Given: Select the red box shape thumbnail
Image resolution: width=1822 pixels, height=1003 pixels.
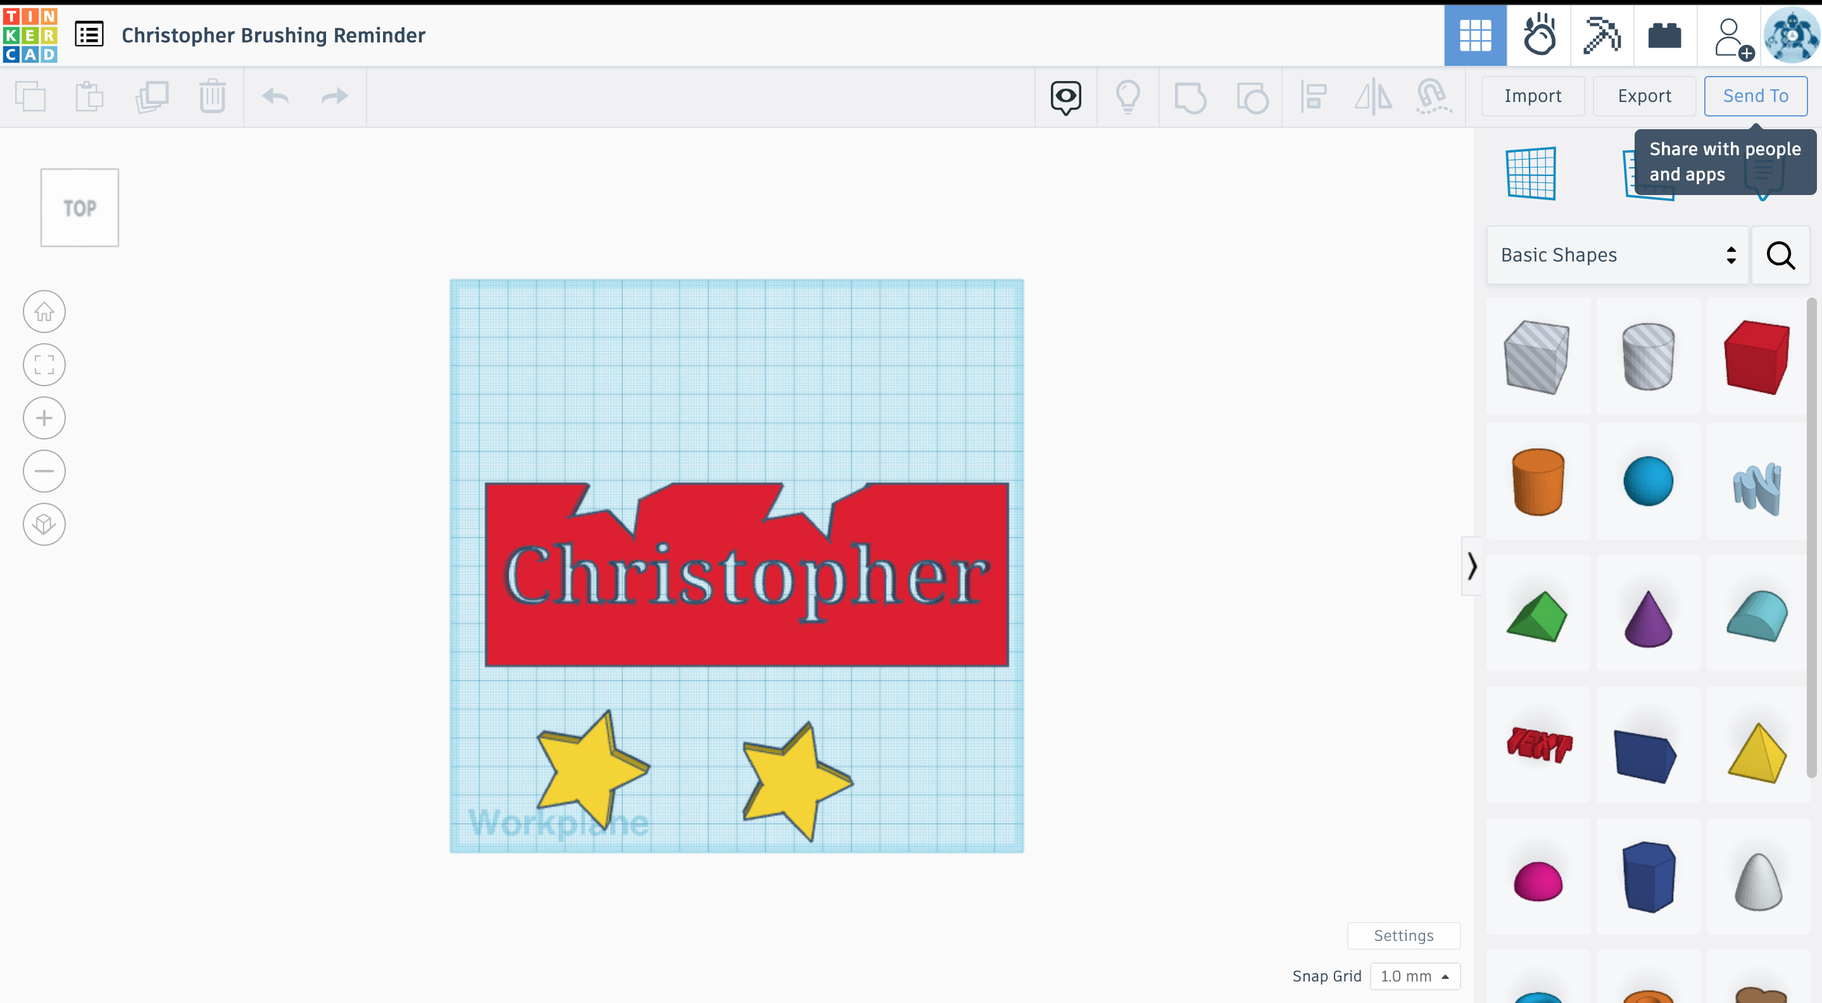Looking at the screenshot, I should [x=1756, y=355].
